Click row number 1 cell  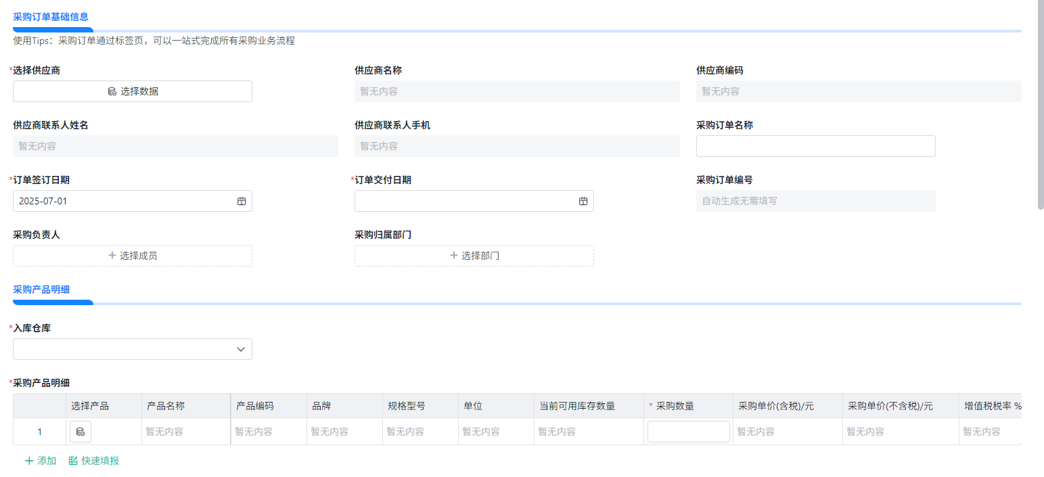tap(40, 432)
